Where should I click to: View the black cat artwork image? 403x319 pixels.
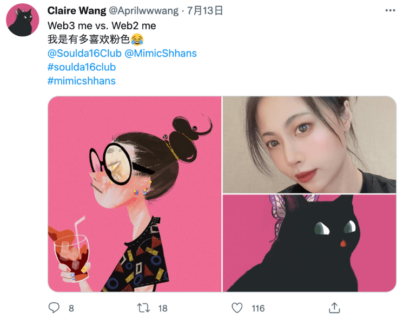point(309,243)
